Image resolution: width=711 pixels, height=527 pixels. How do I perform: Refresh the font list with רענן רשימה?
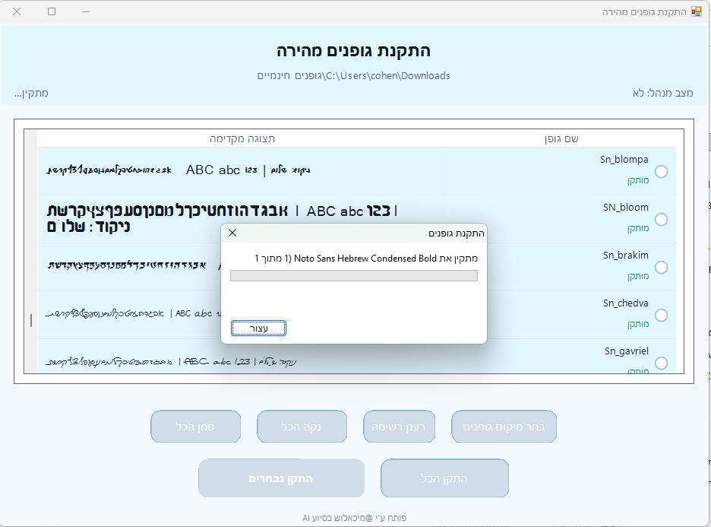[399, 427]
